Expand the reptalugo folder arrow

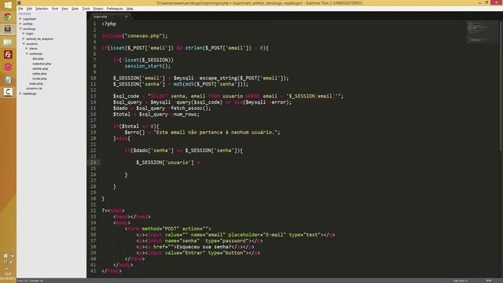click(20, 94)
